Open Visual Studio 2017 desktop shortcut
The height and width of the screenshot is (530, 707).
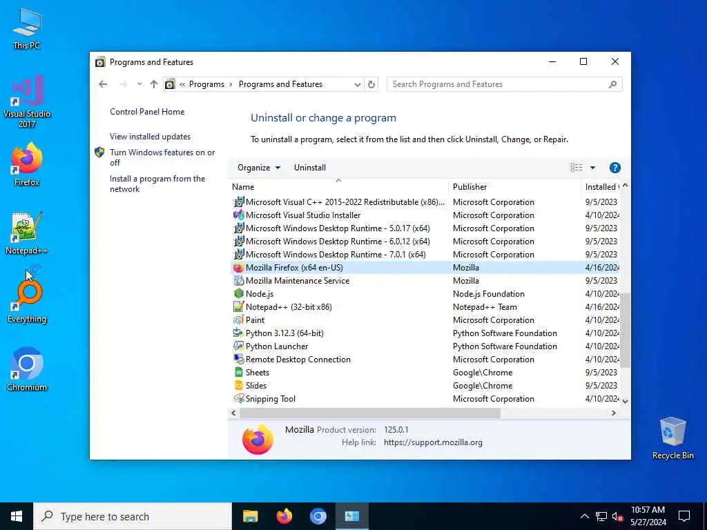click(x=27, y=101)
